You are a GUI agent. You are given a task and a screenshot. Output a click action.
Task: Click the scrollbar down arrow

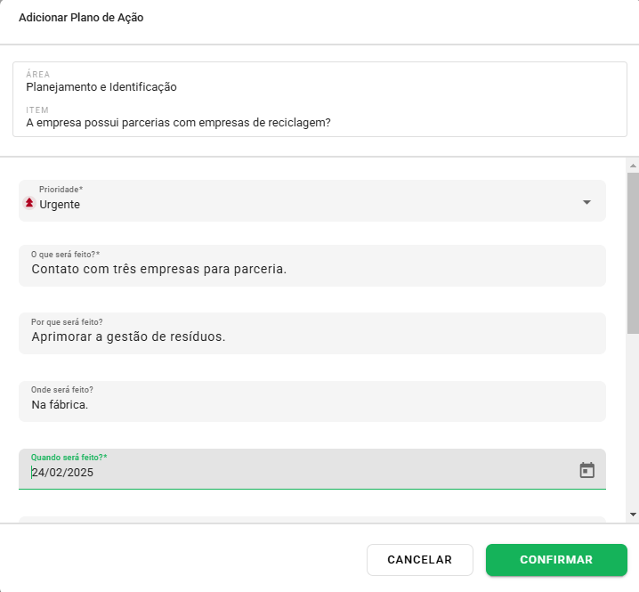coord(633,514)
